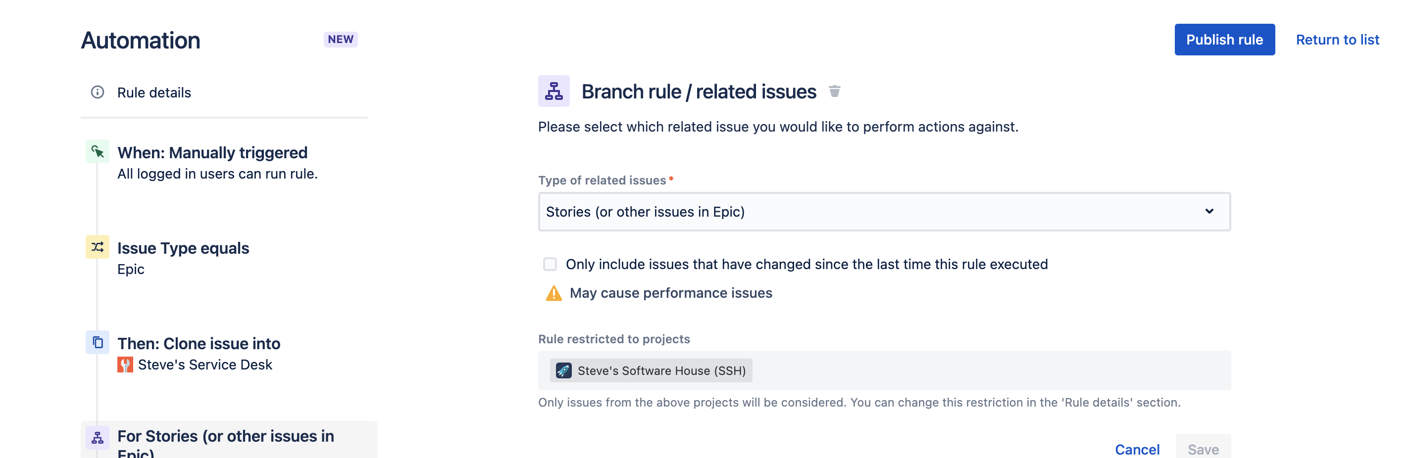Open the Type of related issues dropdown
Screen dimensions: 1409x458
pyautogui.click(x=884, y=212)
